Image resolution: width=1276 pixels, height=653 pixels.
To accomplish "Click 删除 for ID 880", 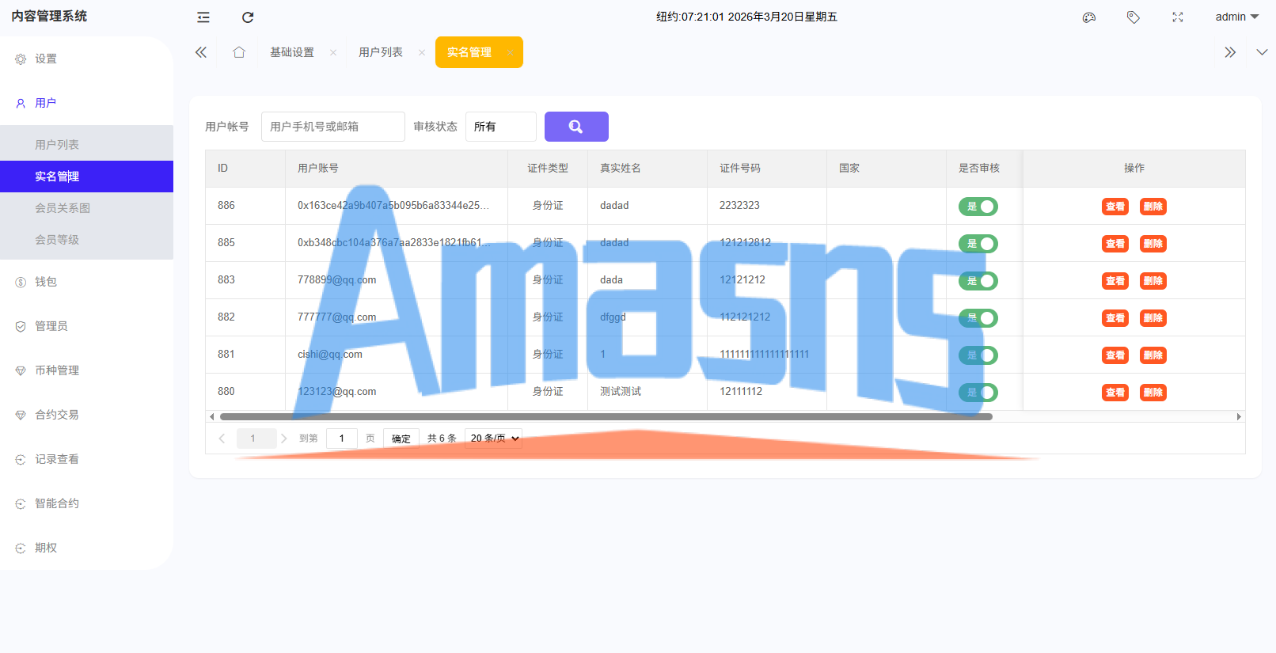I will (1153, 393).
